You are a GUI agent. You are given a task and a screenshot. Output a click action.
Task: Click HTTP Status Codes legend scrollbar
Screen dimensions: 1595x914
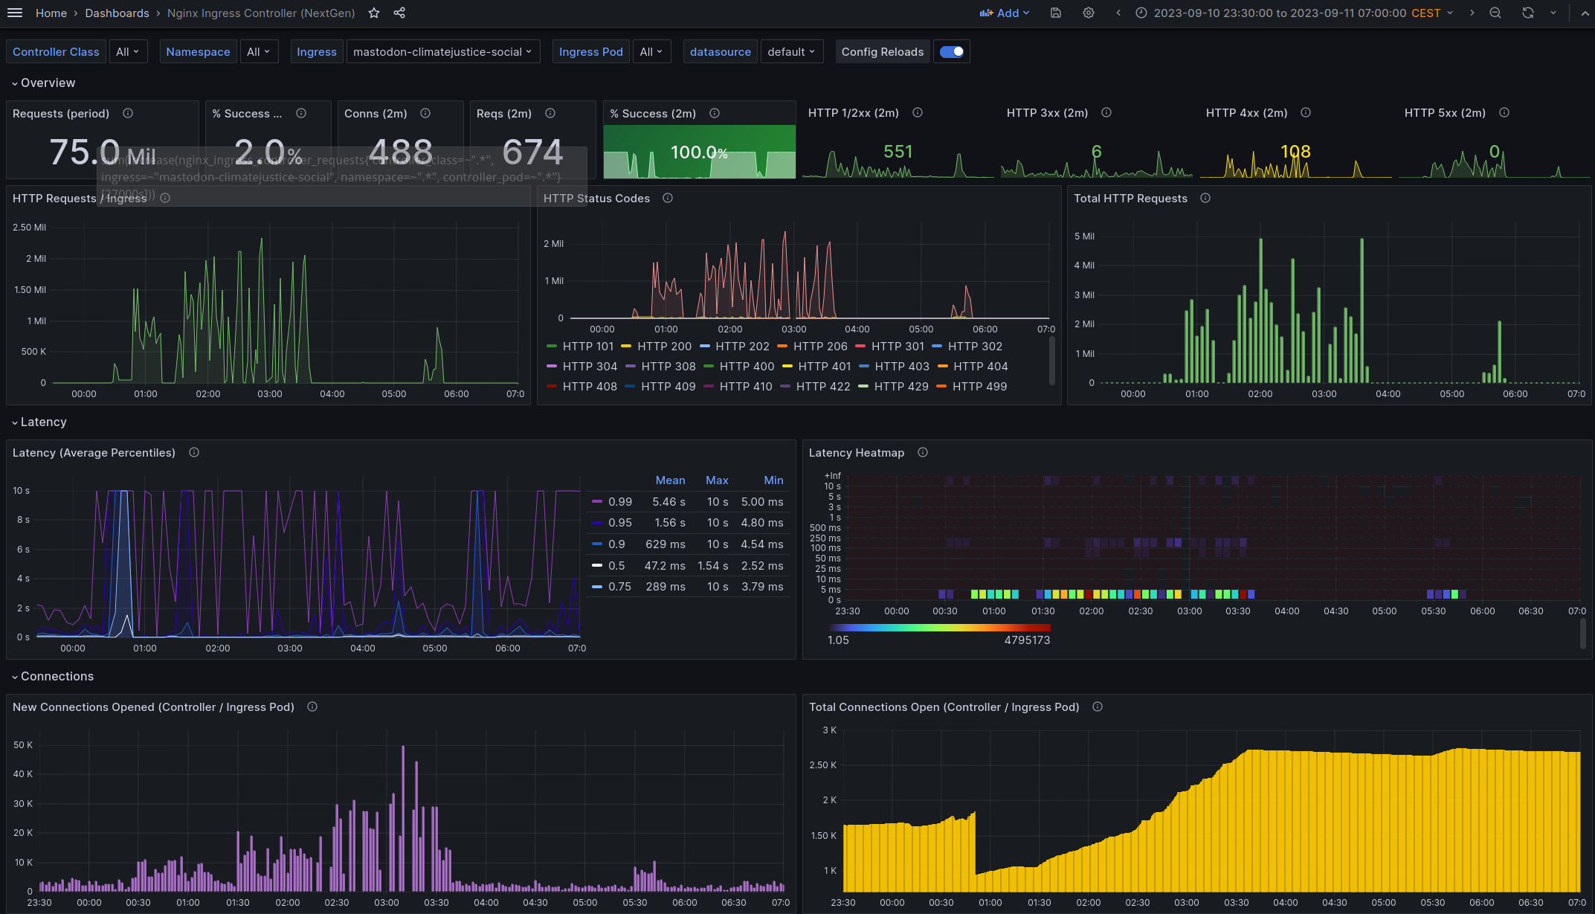point(1051,361)
